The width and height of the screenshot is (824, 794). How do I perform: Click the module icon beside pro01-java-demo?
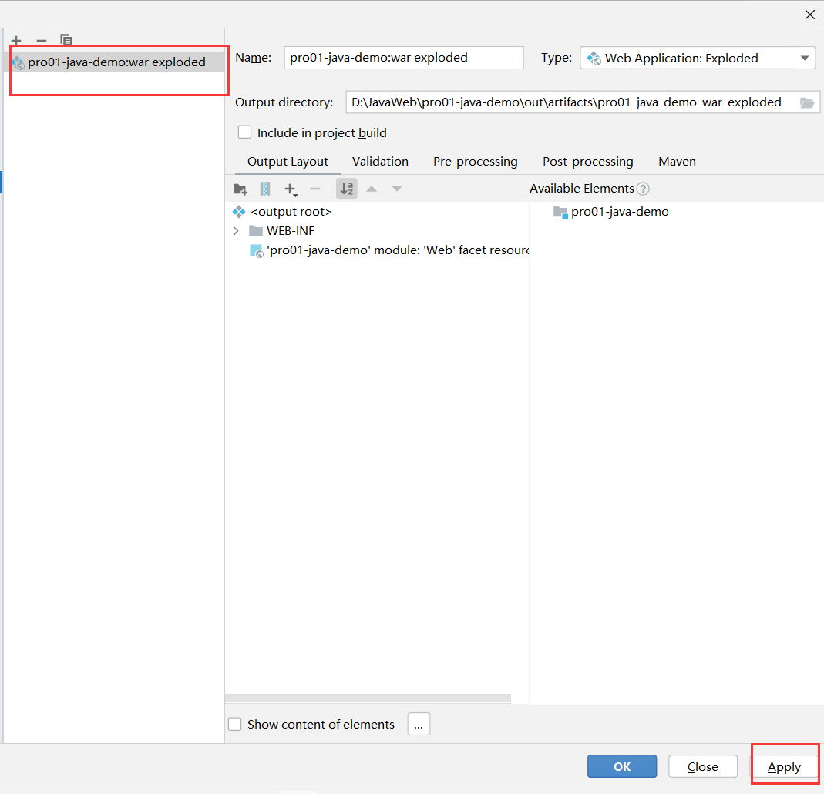(560, 212)
